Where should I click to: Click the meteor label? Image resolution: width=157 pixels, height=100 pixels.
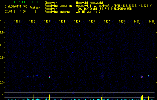pyautogui.click(x=35, y=8)
